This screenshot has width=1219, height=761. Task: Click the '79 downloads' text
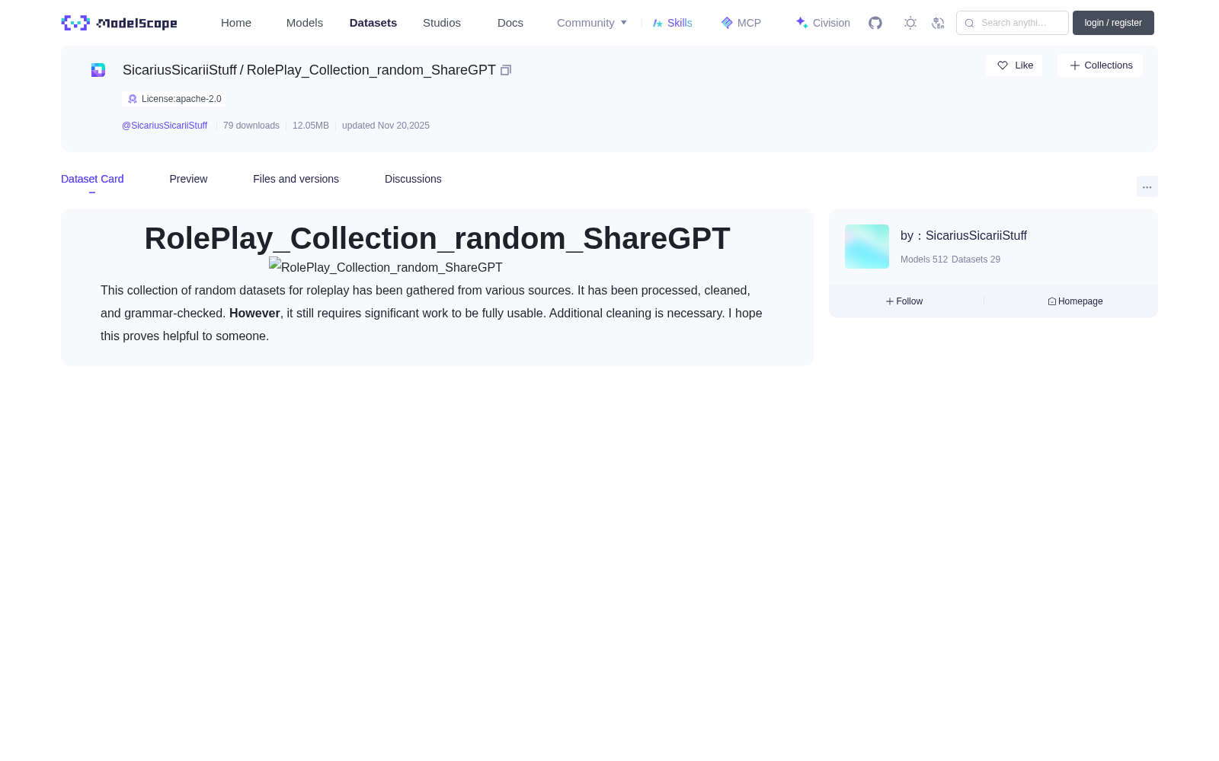[251, 126]
